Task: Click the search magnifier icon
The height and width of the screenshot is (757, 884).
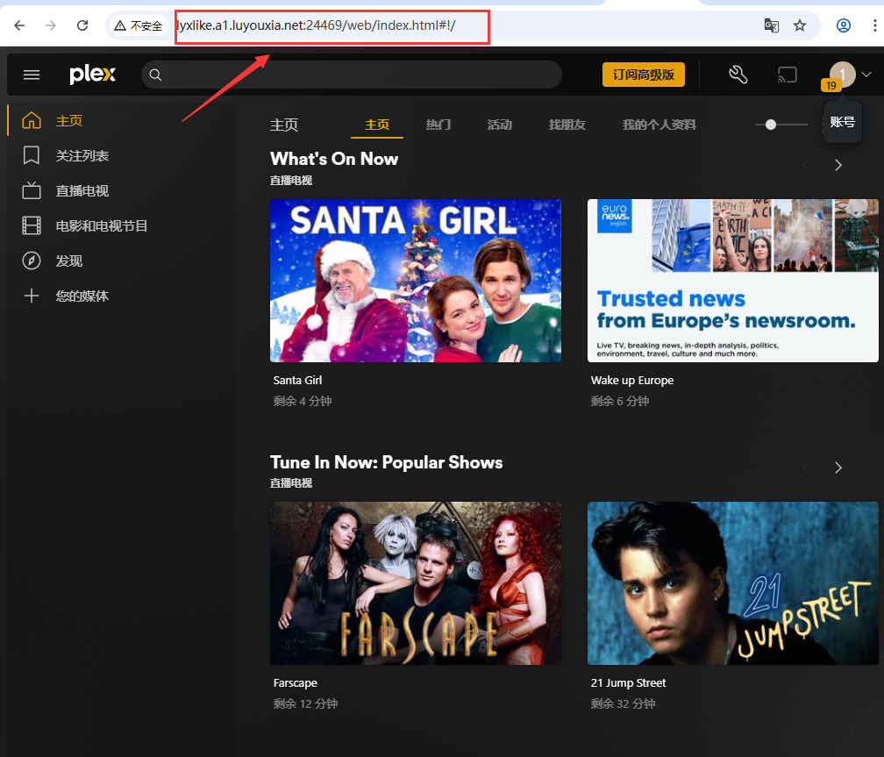Action: [x=155, y=75]
